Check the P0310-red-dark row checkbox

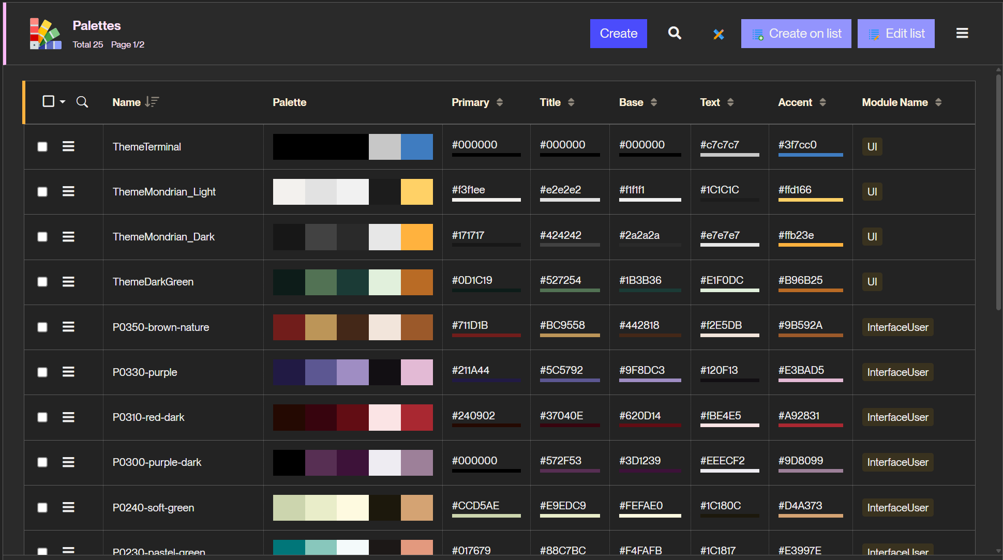click(x=42, y=417)
